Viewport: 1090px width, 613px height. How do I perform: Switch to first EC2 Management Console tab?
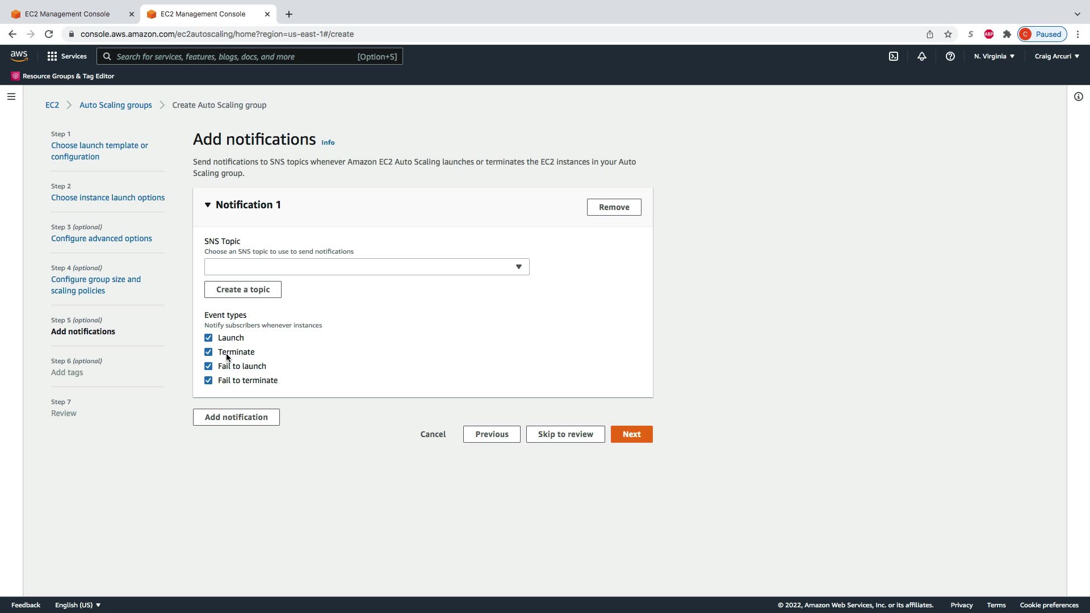(67, 14)
